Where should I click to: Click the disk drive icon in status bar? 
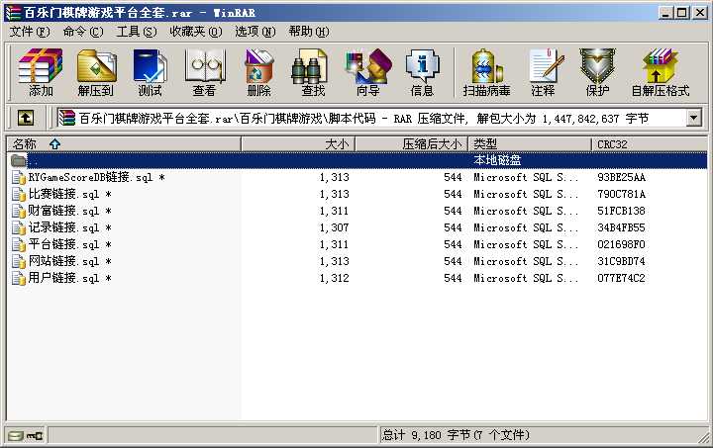[16, 436]
